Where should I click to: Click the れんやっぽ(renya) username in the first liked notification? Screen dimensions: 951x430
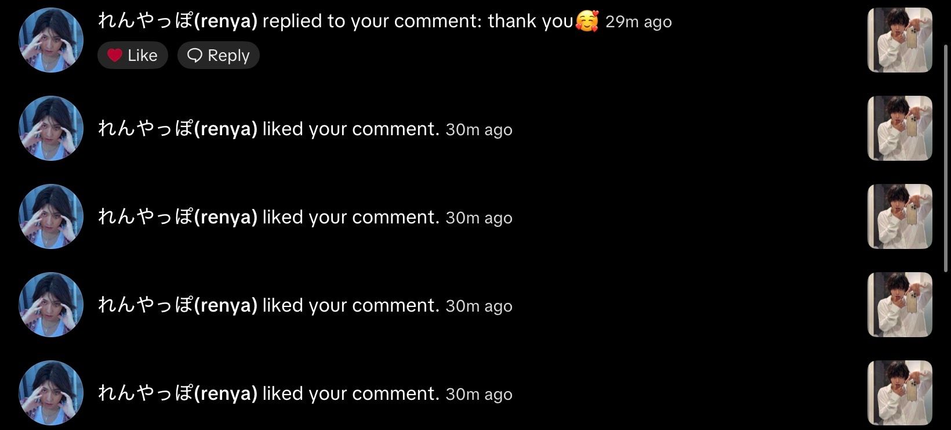point(177,129)
